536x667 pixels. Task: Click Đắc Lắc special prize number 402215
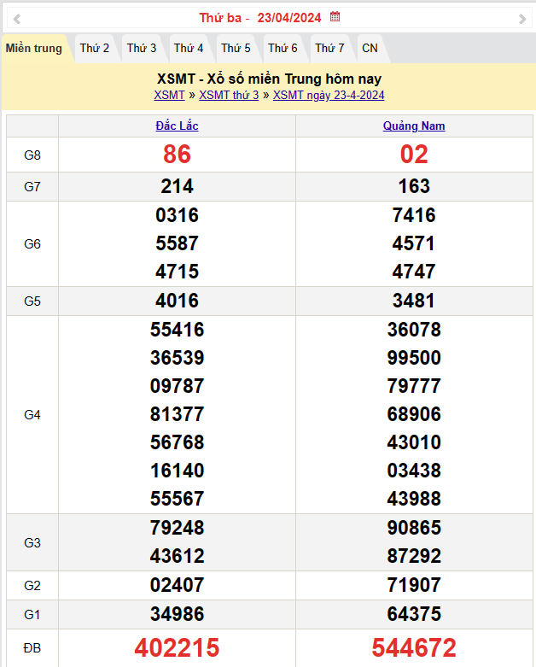coord(177,648)
